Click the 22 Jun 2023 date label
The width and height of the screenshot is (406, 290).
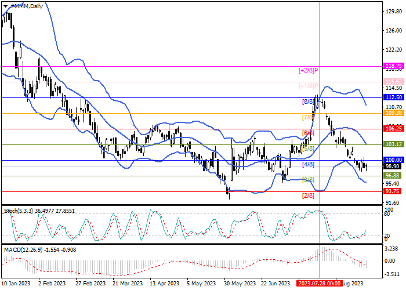pyautogui.click(x=275, y=283)
